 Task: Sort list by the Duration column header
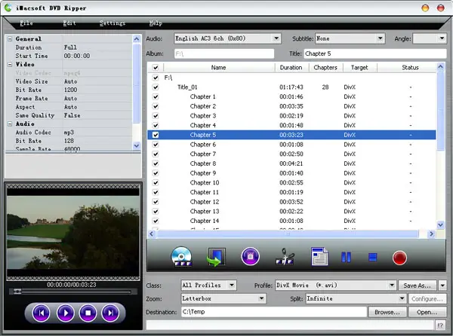pos(291,68)
